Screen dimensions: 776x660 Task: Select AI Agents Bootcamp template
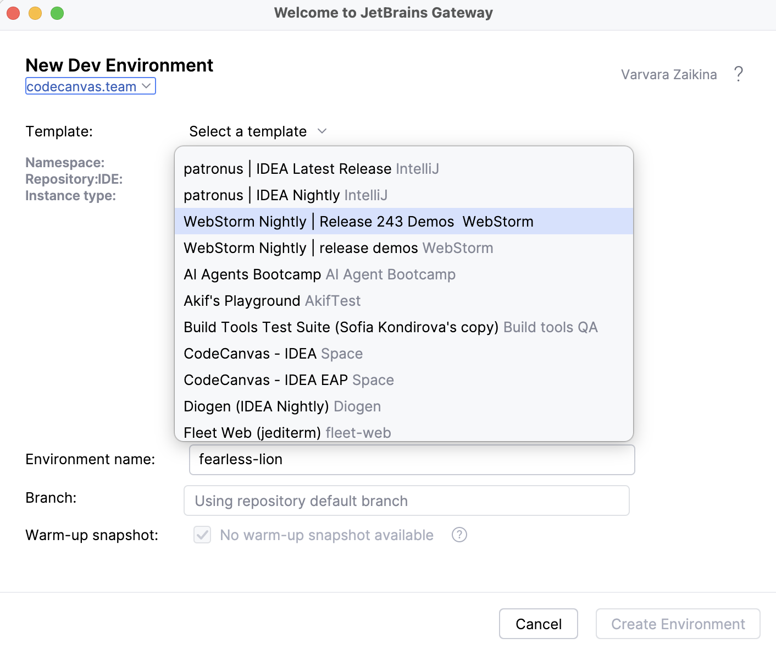404,274
